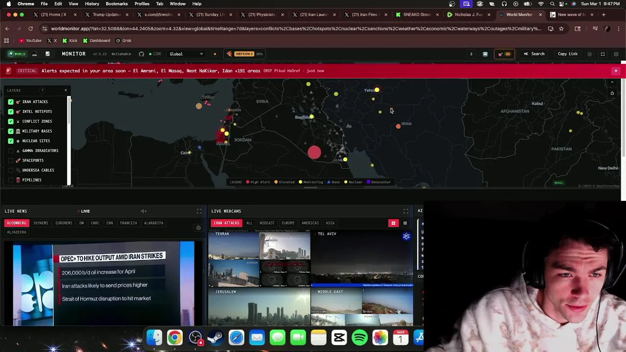Open the Global region dropdown
Viewport: 626px width, 352px height.
[186, 54]
